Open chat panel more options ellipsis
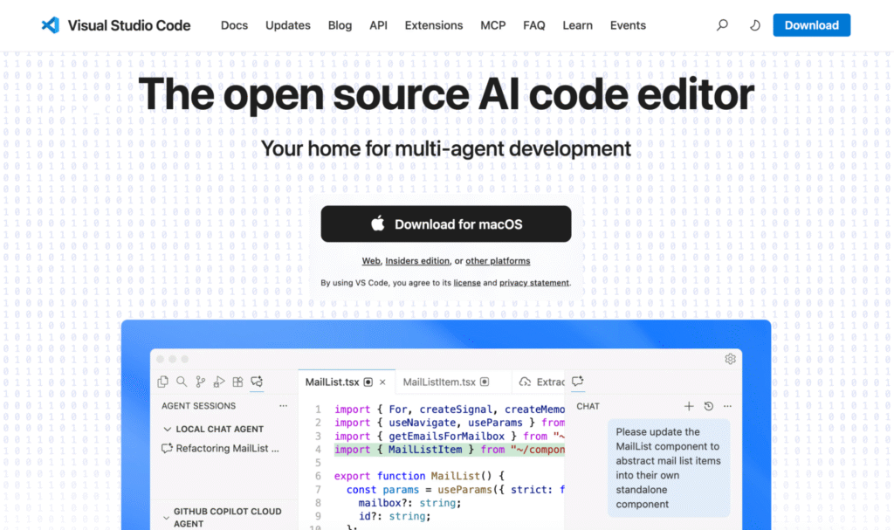Image resolution: width=894 pixels, height=530 pixels. 727,406
